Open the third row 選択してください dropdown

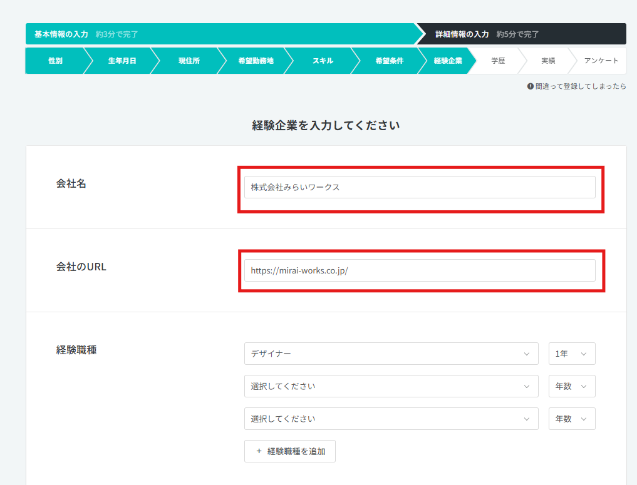point(391,419)
